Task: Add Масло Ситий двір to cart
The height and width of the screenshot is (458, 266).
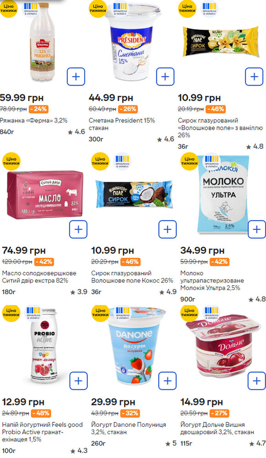Action: tap(78, 229)
